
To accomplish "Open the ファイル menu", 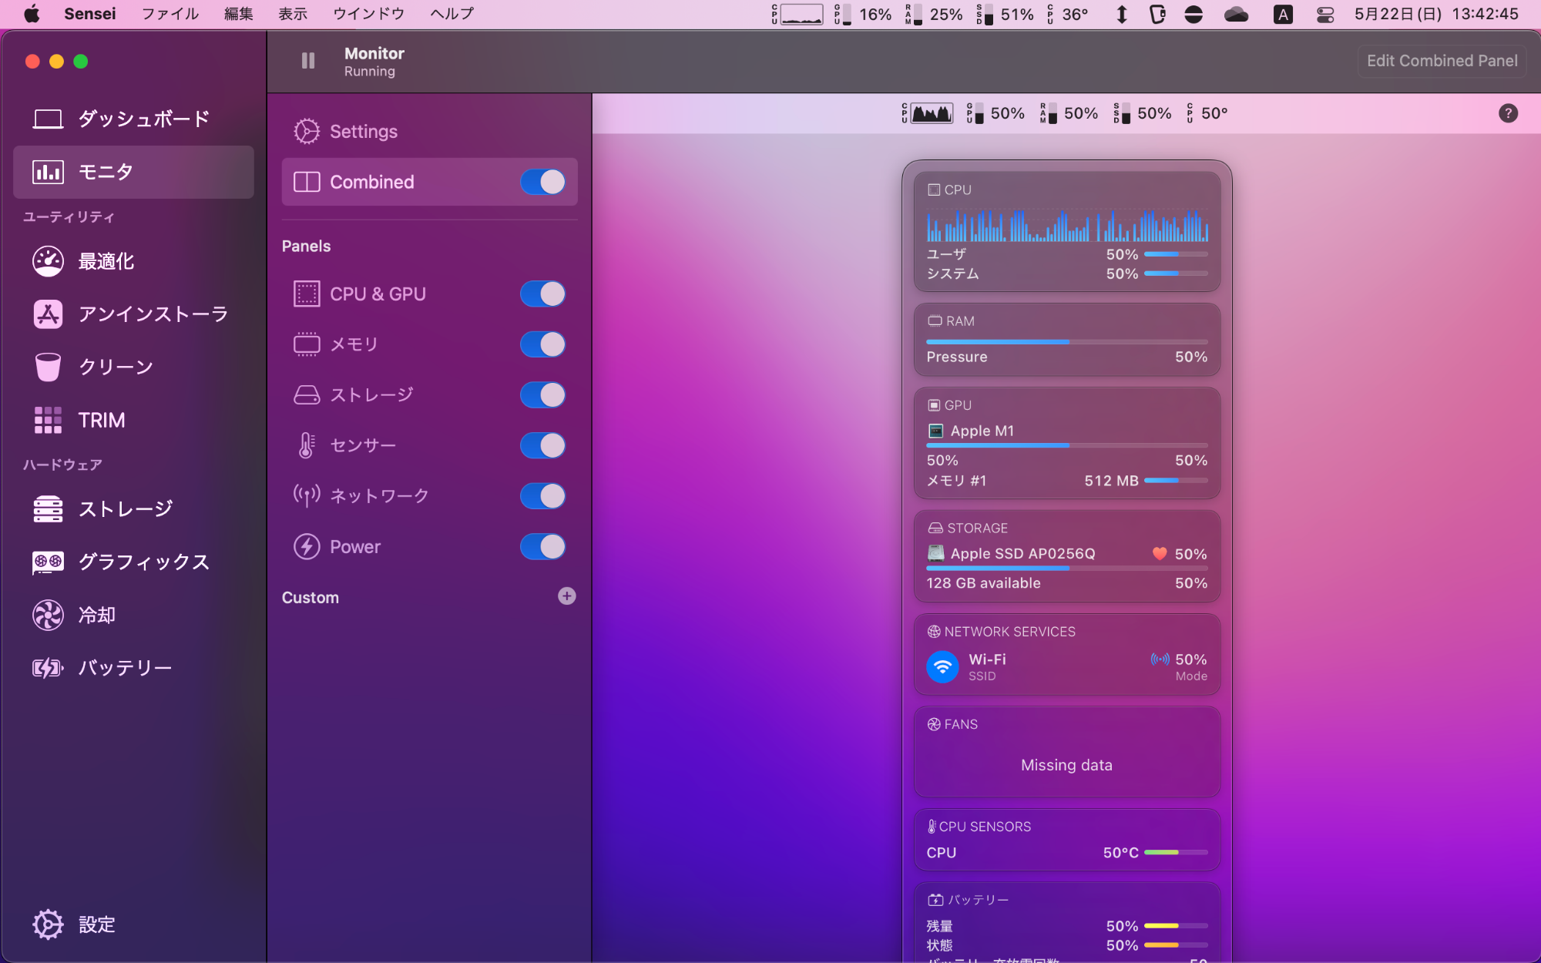I will 170,14.
